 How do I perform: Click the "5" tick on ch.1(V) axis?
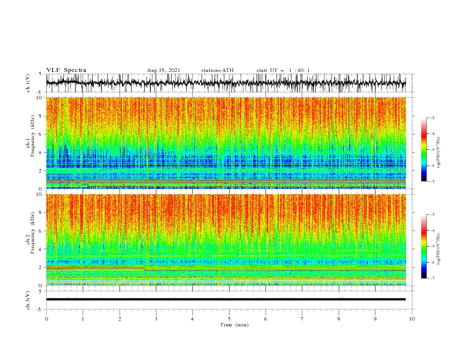40,74
